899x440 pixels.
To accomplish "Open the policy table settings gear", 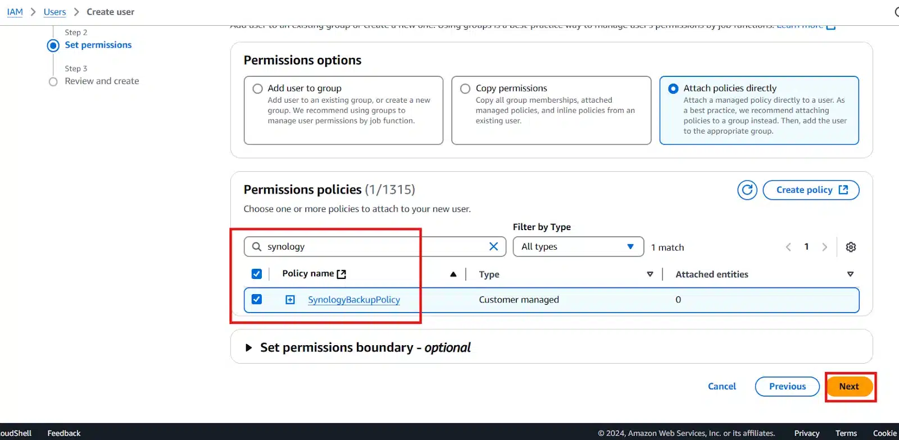I will point(851,247).
